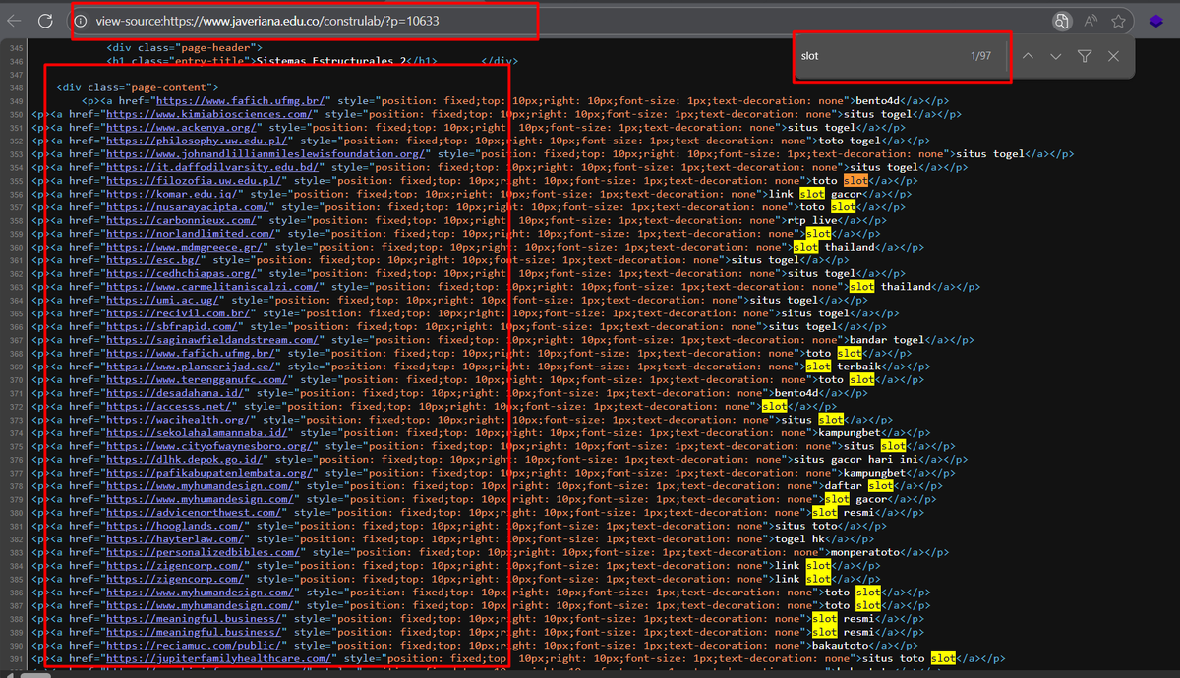Image resolution: width=1180 pixels, height=678 pixels.
Task: Follow the philosophy.uw.edu.pl link
Action: [199, 141]
